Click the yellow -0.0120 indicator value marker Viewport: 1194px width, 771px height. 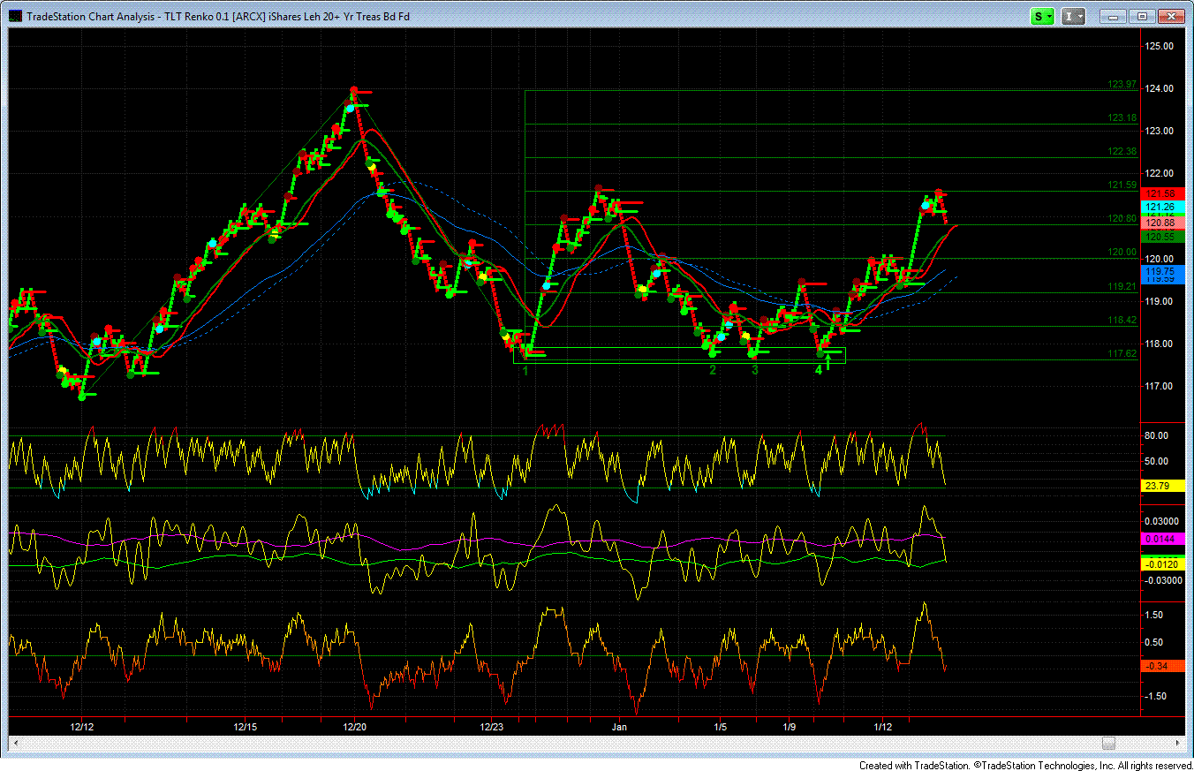(1162, 563)
